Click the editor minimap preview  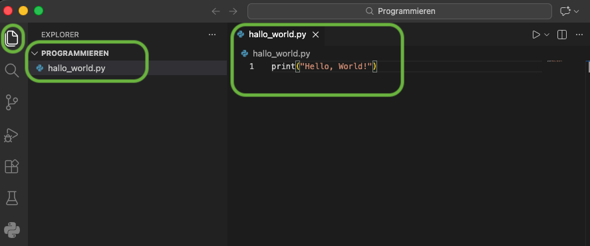555,61
